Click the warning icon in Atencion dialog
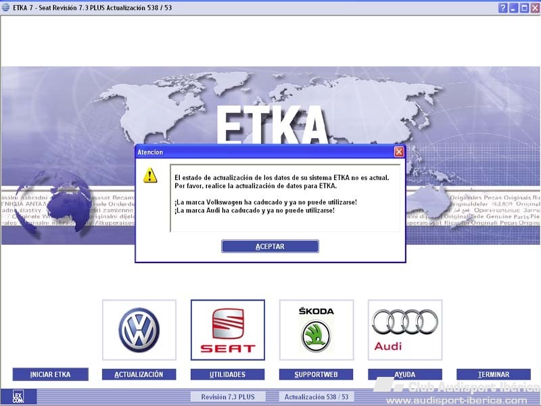The height and width of the screenshot is (406, 541). point(150,175)
